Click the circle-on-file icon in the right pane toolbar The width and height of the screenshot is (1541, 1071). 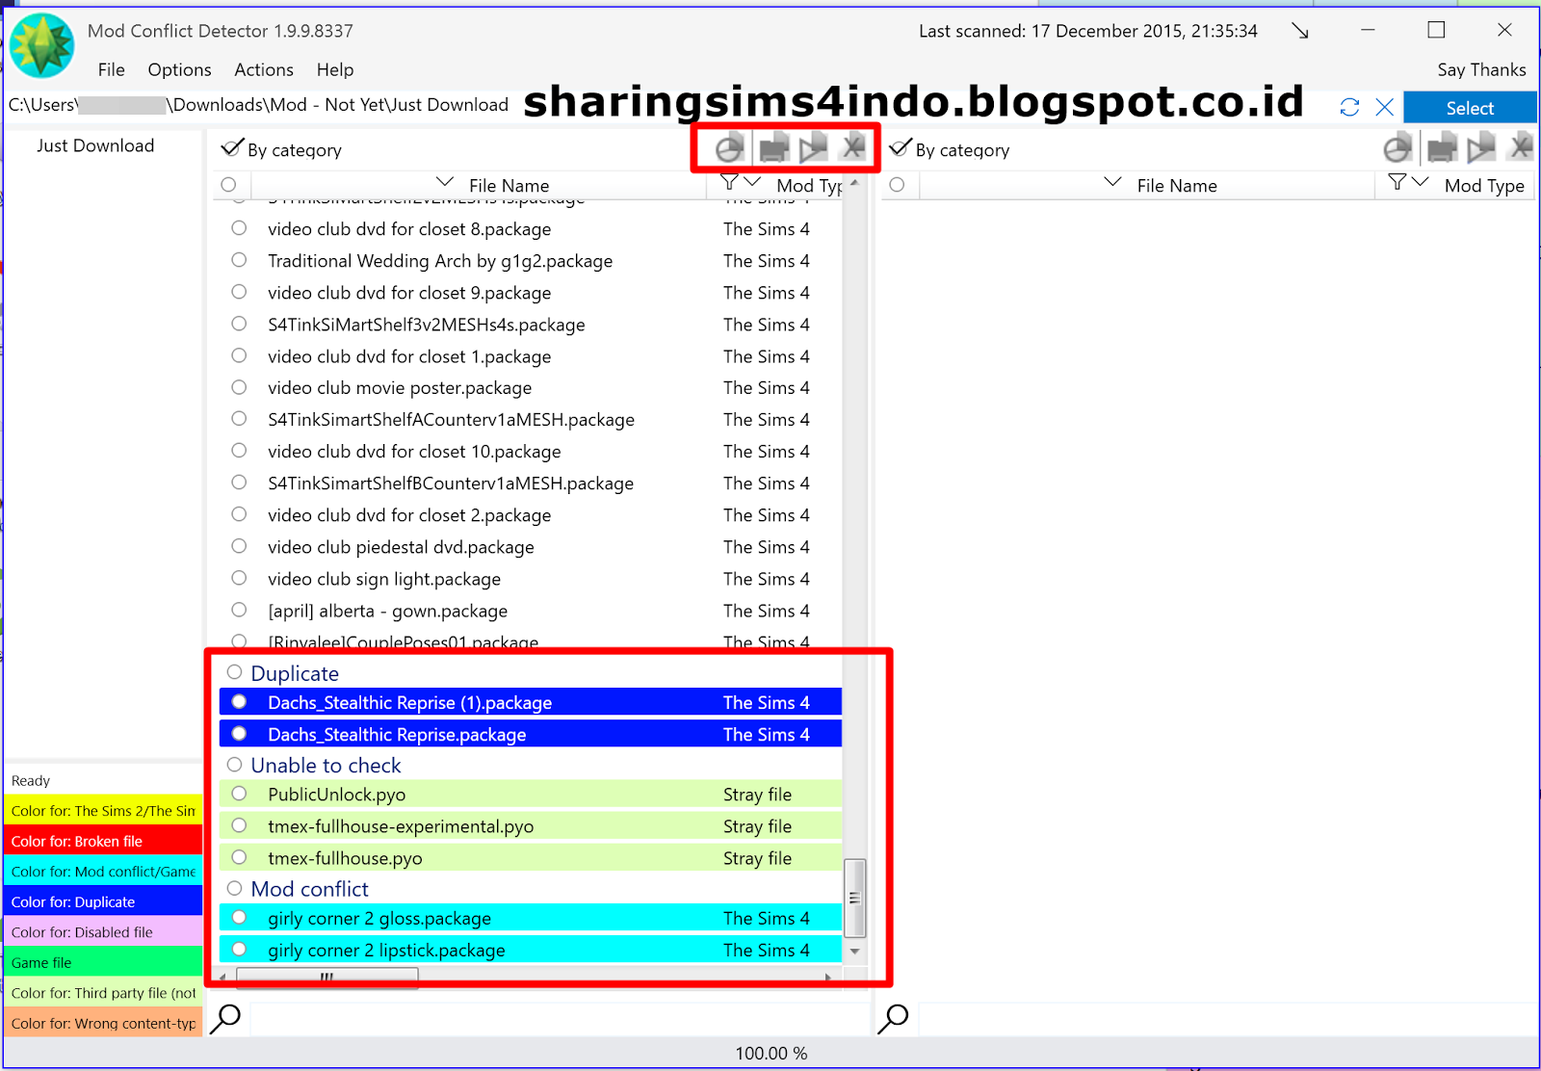1397,148
